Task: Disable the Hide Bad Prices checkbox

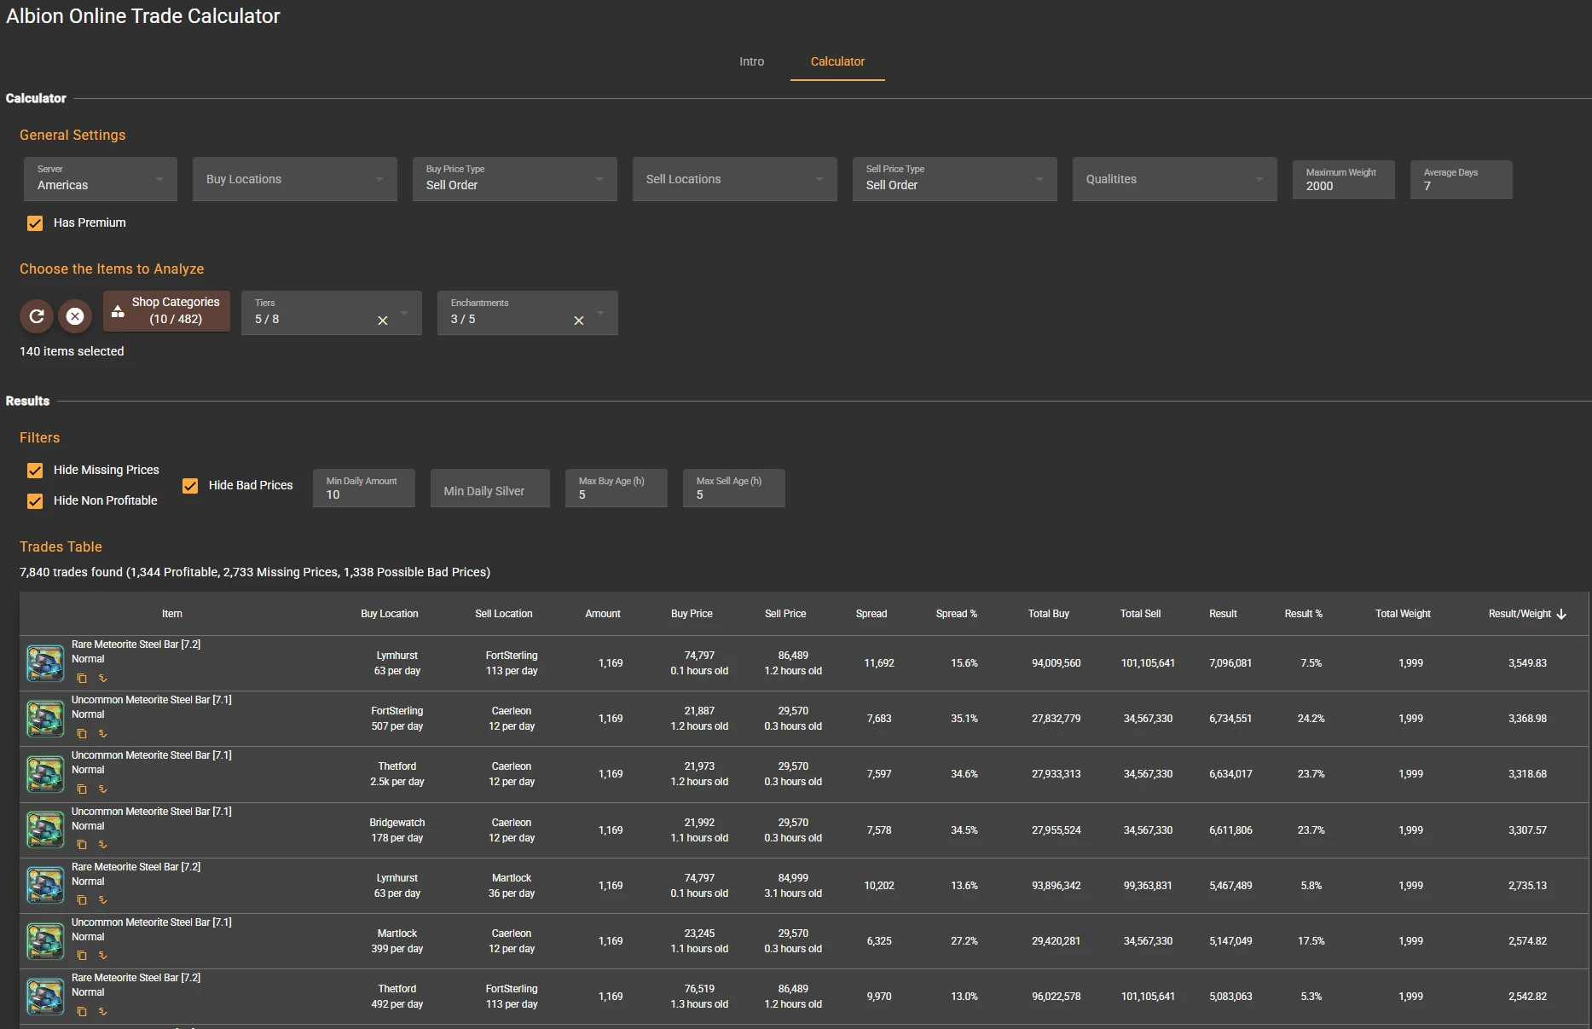Action: [190, 486]
